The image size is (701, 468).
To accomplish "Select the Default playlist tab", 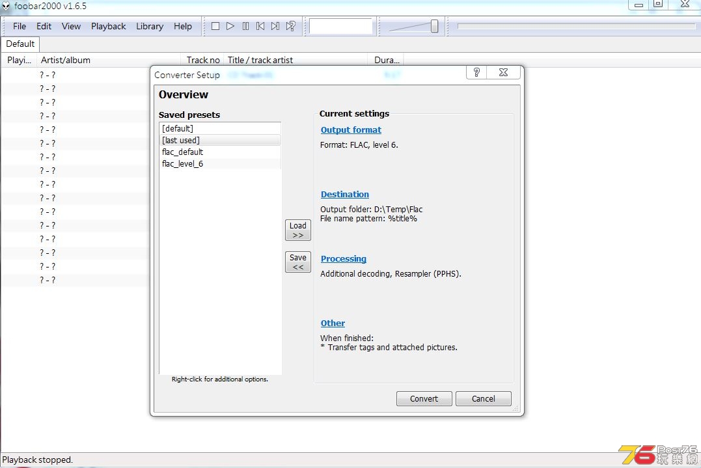I will (20, 44).
